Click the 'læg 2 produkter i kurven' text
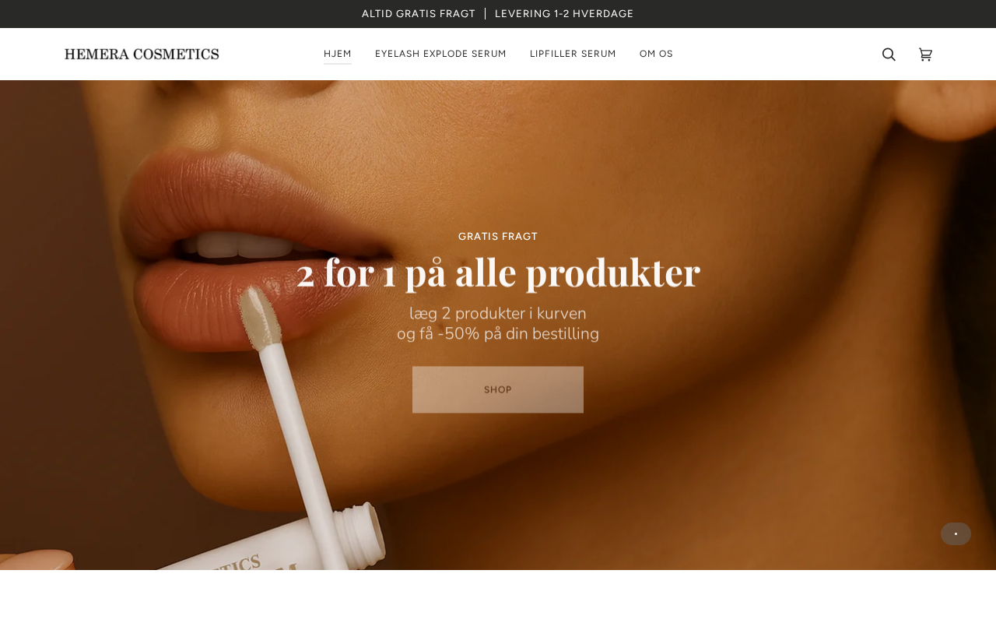This screenshot has width=996, height=623. click(x=498, y=313)
